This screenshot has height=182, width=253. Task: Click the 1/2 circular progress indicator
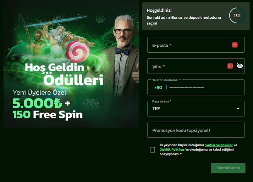[x=237, y=16]
